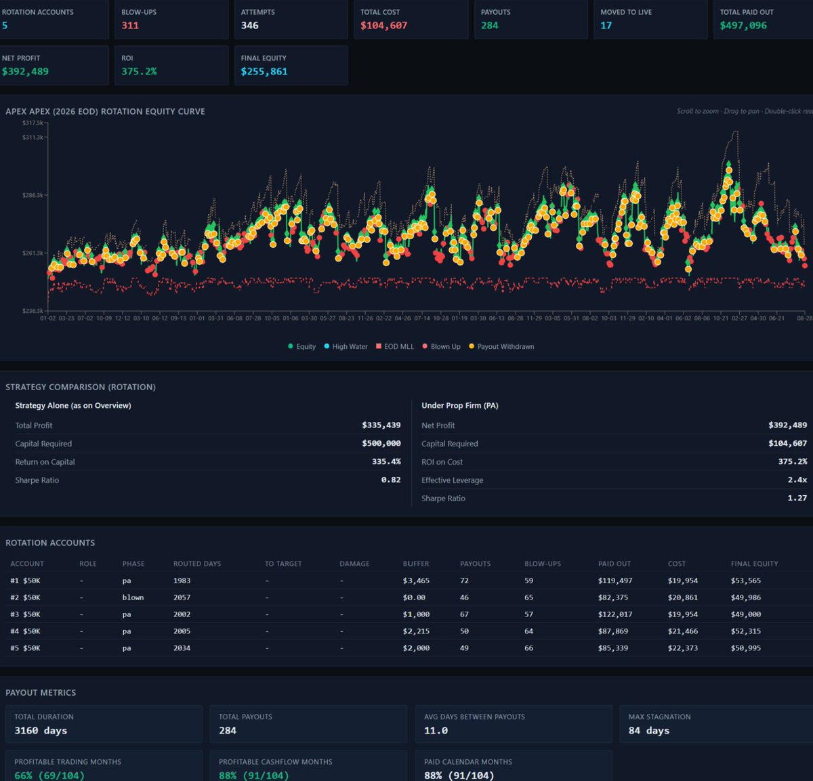Click the Total Paid Out amount $497,096

743,26
